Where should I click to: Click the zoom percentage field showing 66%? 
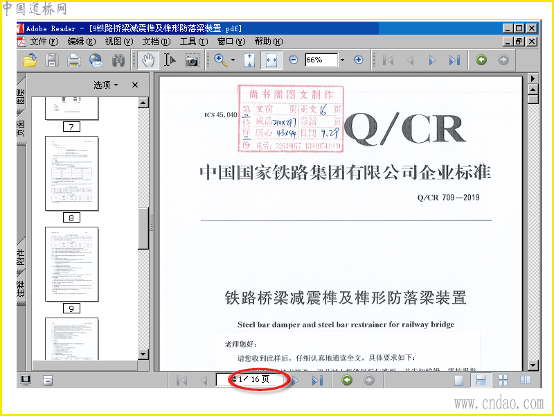point(321,60)
